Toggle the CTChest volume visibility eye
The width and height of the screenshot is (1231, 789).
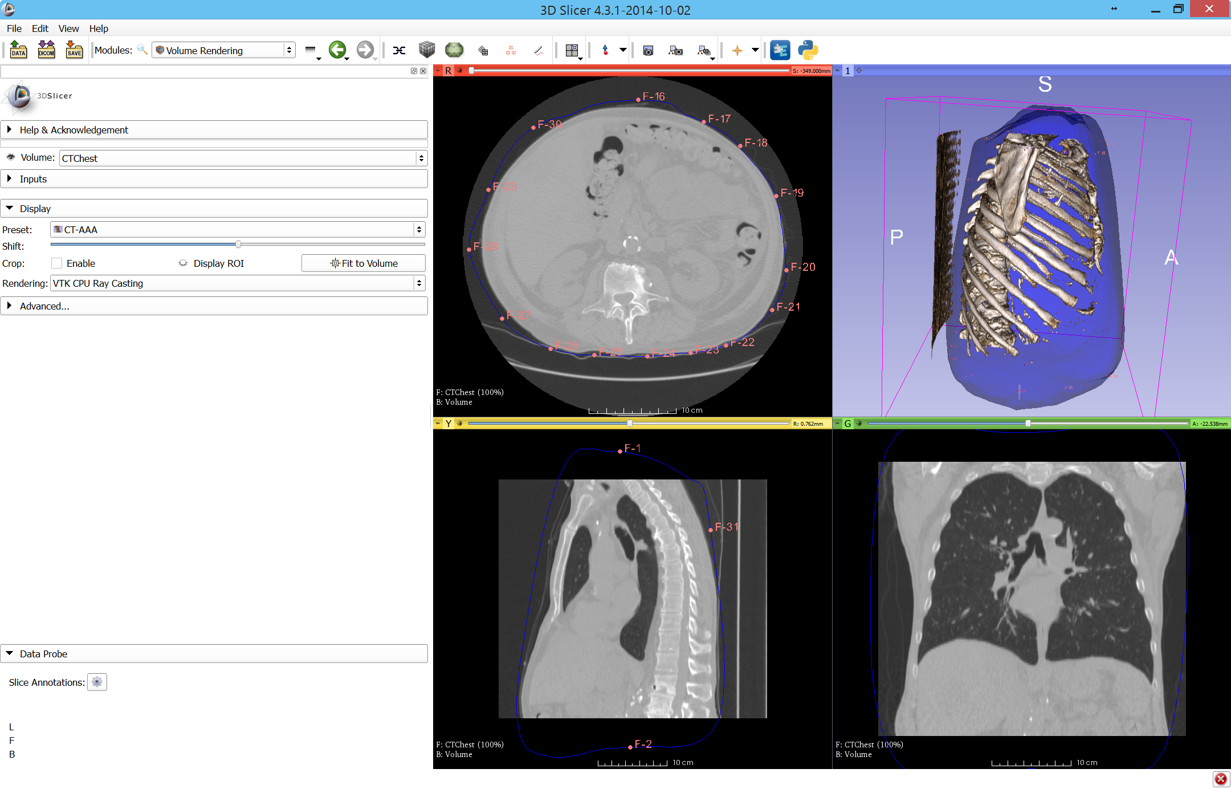(x=11, y=157)
